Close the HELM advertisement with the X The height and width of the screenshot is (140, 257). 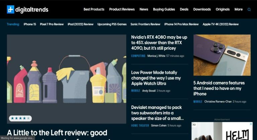(x=251, y=124)
